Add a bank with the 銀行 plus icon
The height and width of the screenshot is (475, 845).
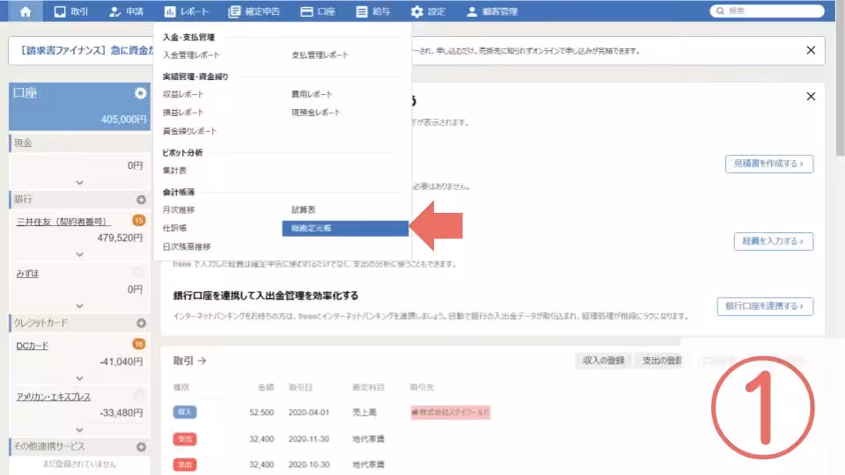tap(141, 200)
